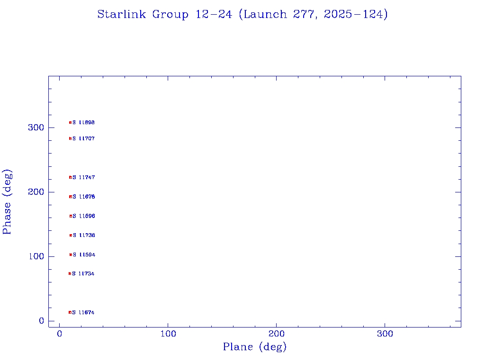Click the red marker beside S 11736

pos(71,236)
